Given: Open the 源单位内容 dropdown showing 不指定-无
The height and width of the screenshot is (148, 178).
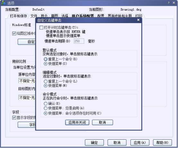Looking at the screenshot, I should [27, 81].
